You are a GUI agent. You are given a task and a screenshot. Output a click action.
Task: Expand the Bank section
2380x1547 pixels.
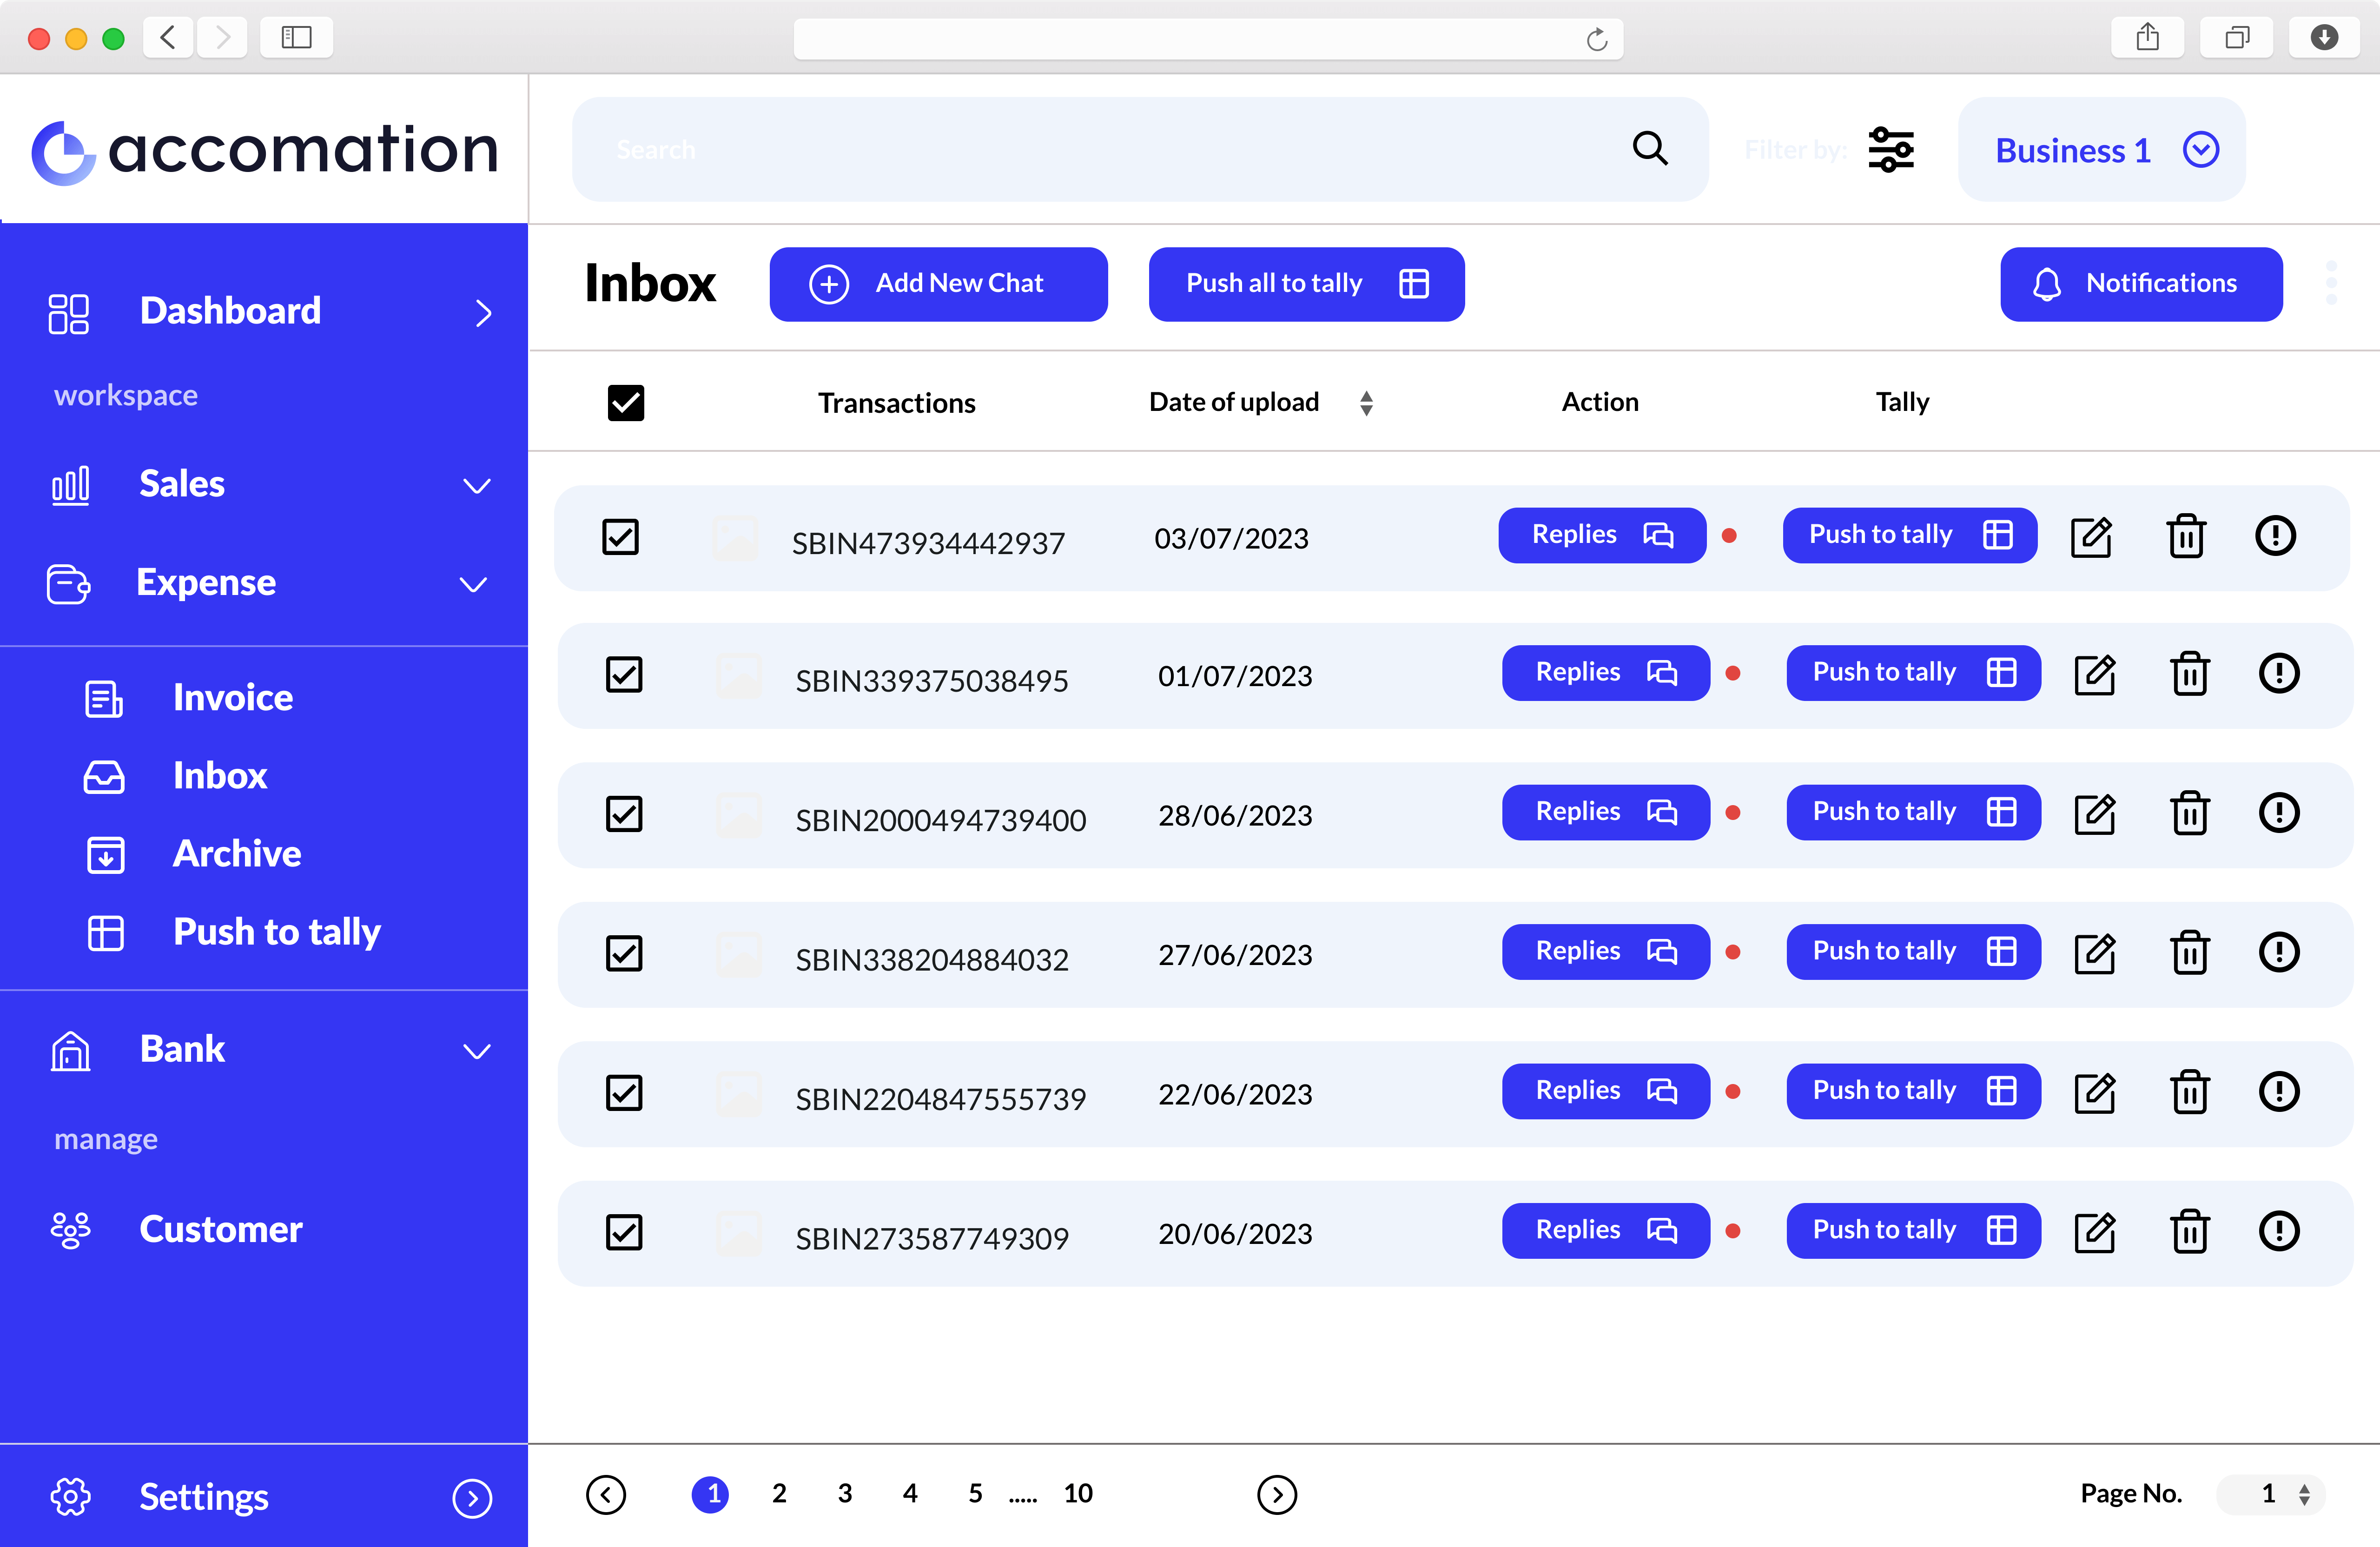tap(478, 1050)
